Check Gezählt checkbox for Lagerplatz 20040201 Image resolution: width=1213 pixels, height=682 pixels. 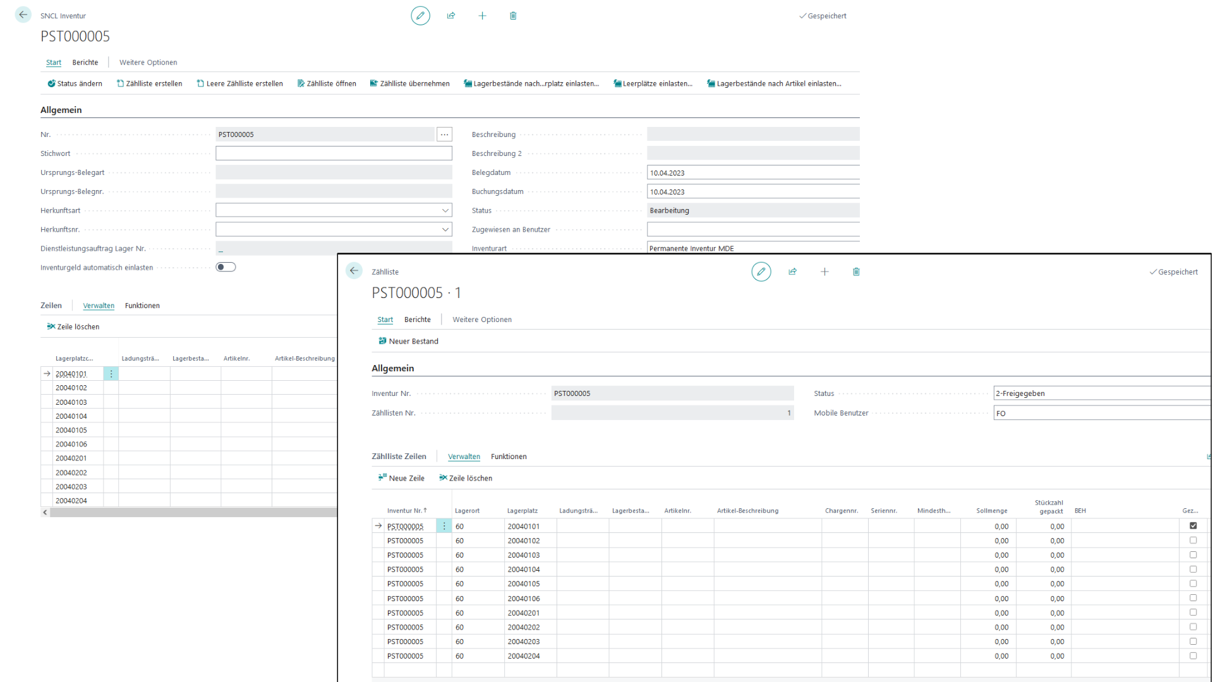pyautogui.click(x=1193, y=613)
